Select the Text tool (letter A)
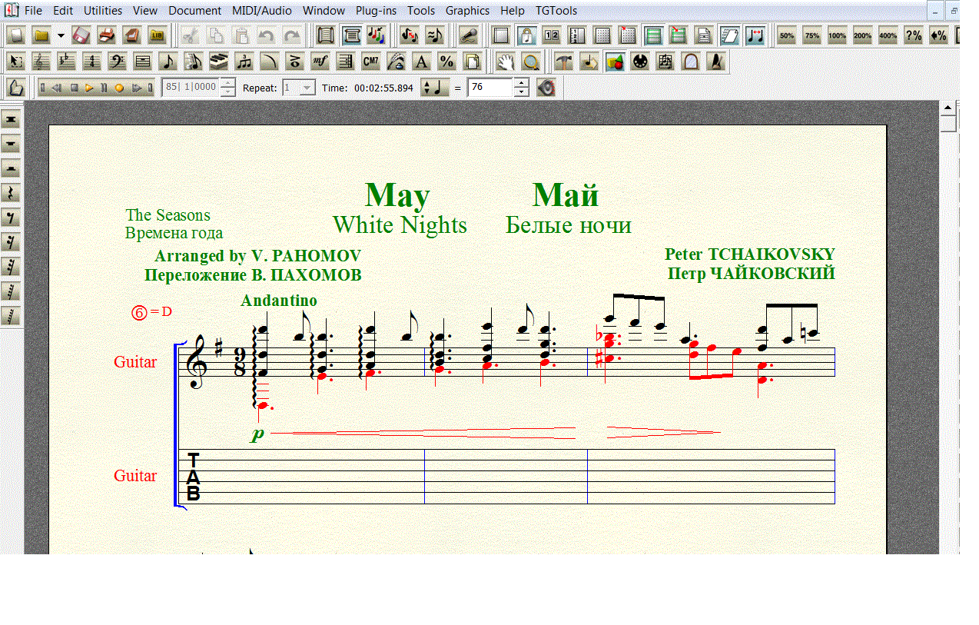The image size is (979, 625). pos(420,62)
